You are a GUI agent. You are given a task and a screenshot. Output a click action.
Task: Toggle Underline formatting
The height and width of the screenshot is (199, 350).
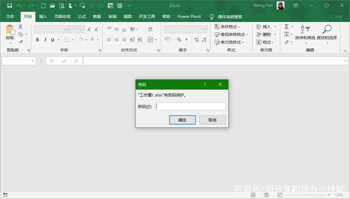[52, 40]
